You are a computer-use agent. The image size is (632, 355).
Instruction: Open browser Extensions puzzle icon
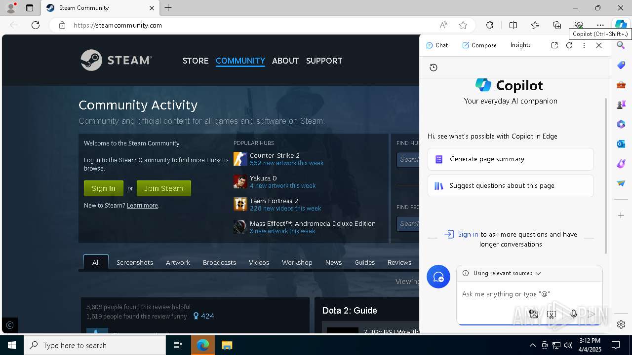pos(489,25)
